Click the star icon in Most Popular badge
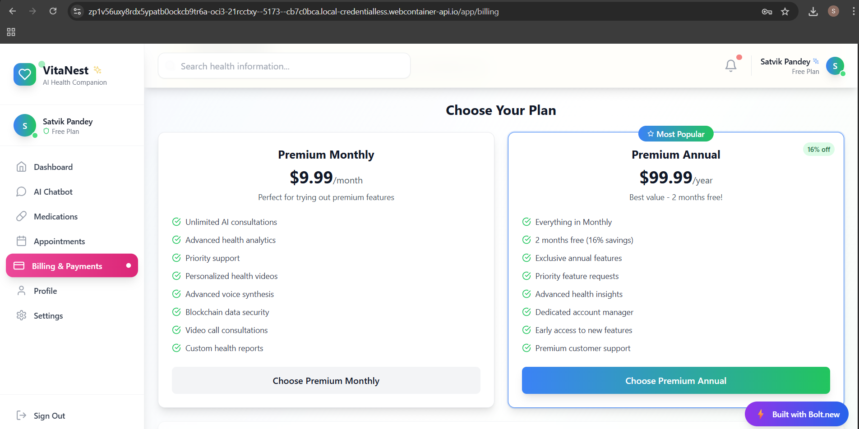The width and height of the screenshot is (859, 429). coord(651,134)
